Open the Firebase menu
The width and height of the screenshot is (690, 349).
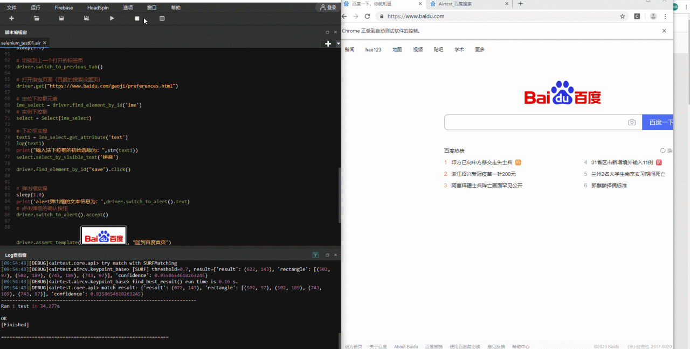(64, 8)
